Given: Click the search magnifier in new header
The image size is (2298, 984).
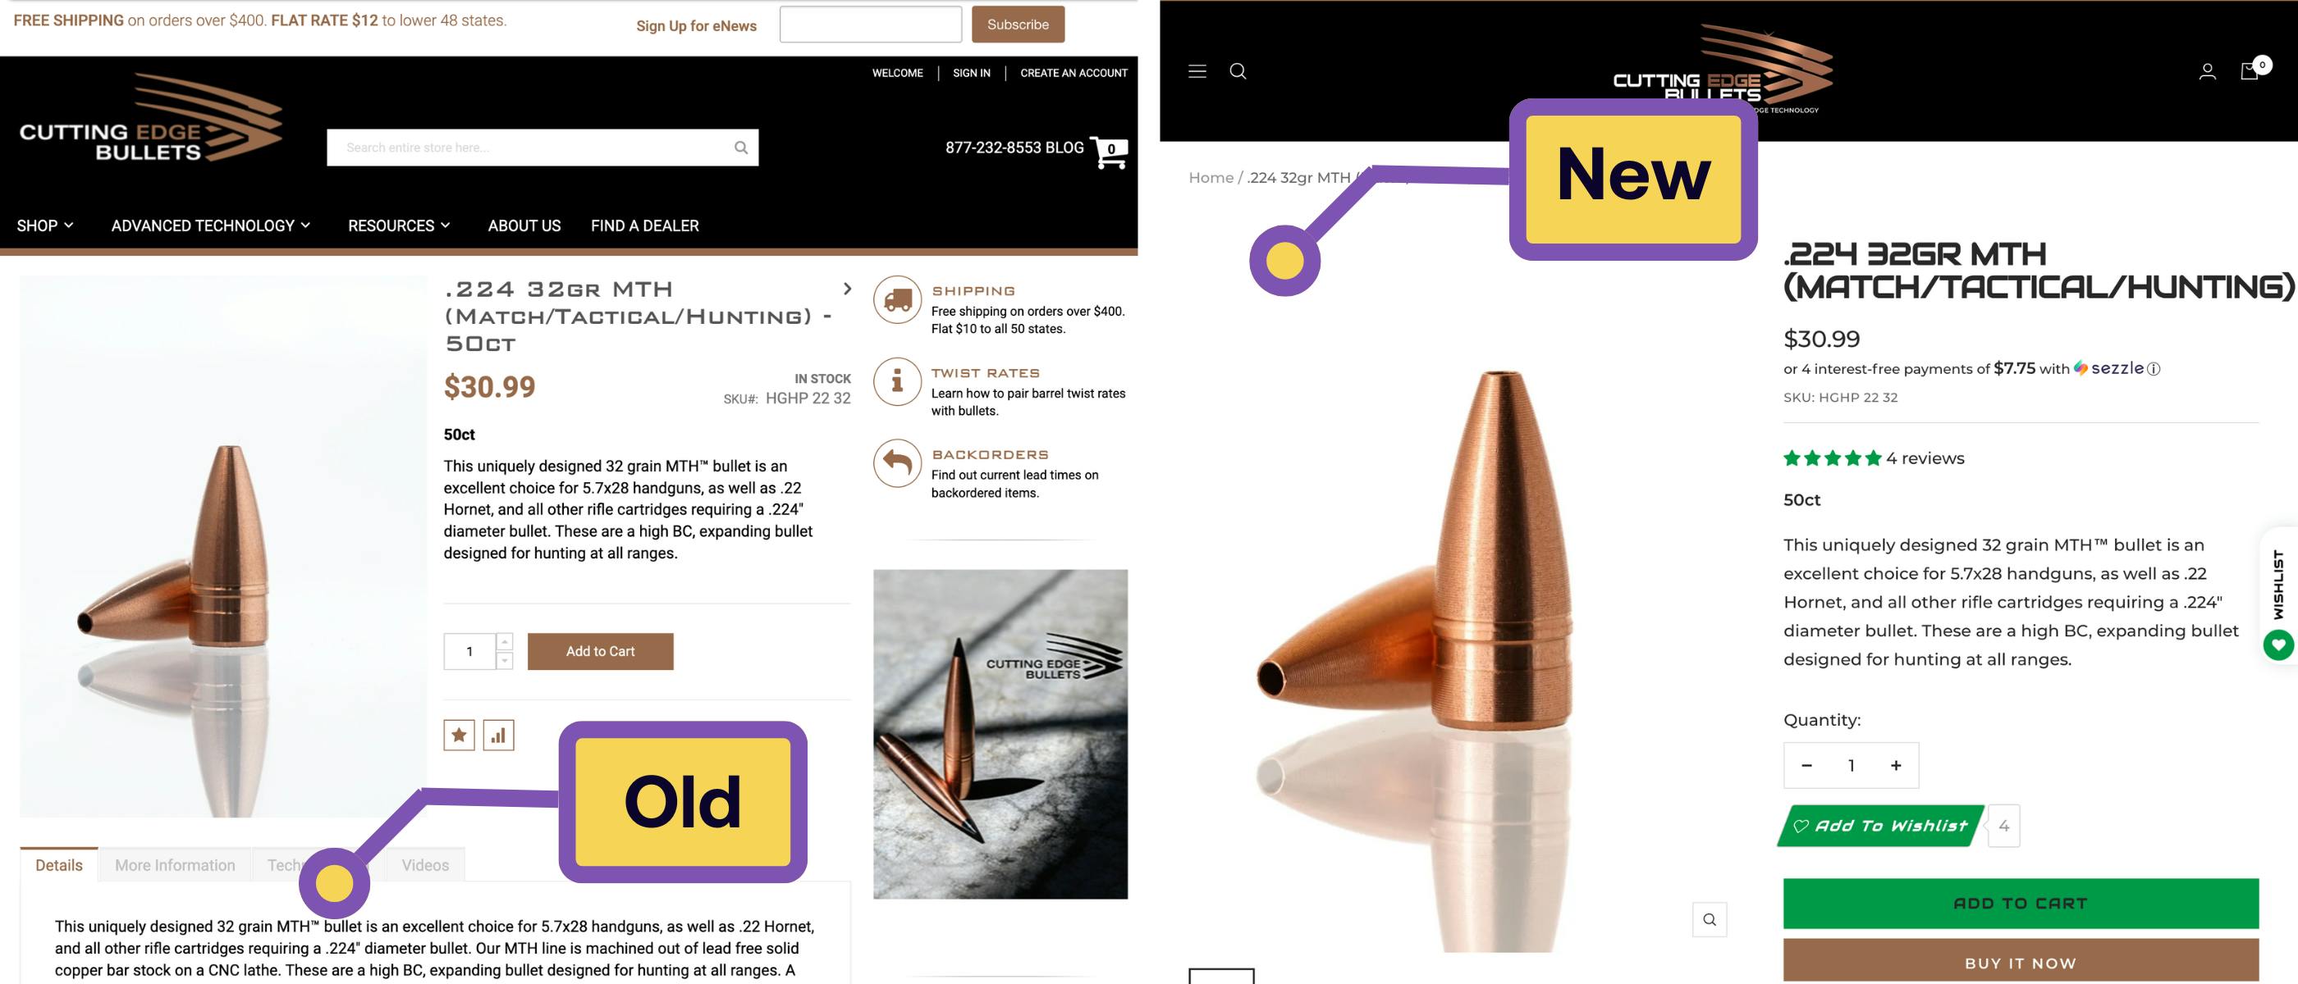Looking at the screenshot, I should [x=1238, y=71].
